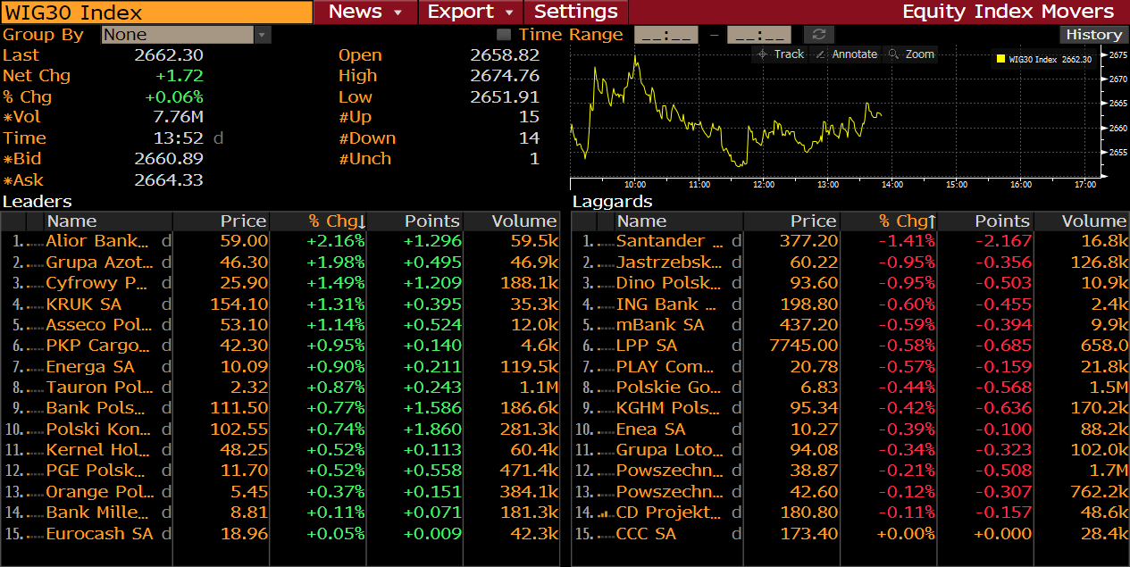Select Cyfrowy P... row in leaders

[x=280, y=283]
